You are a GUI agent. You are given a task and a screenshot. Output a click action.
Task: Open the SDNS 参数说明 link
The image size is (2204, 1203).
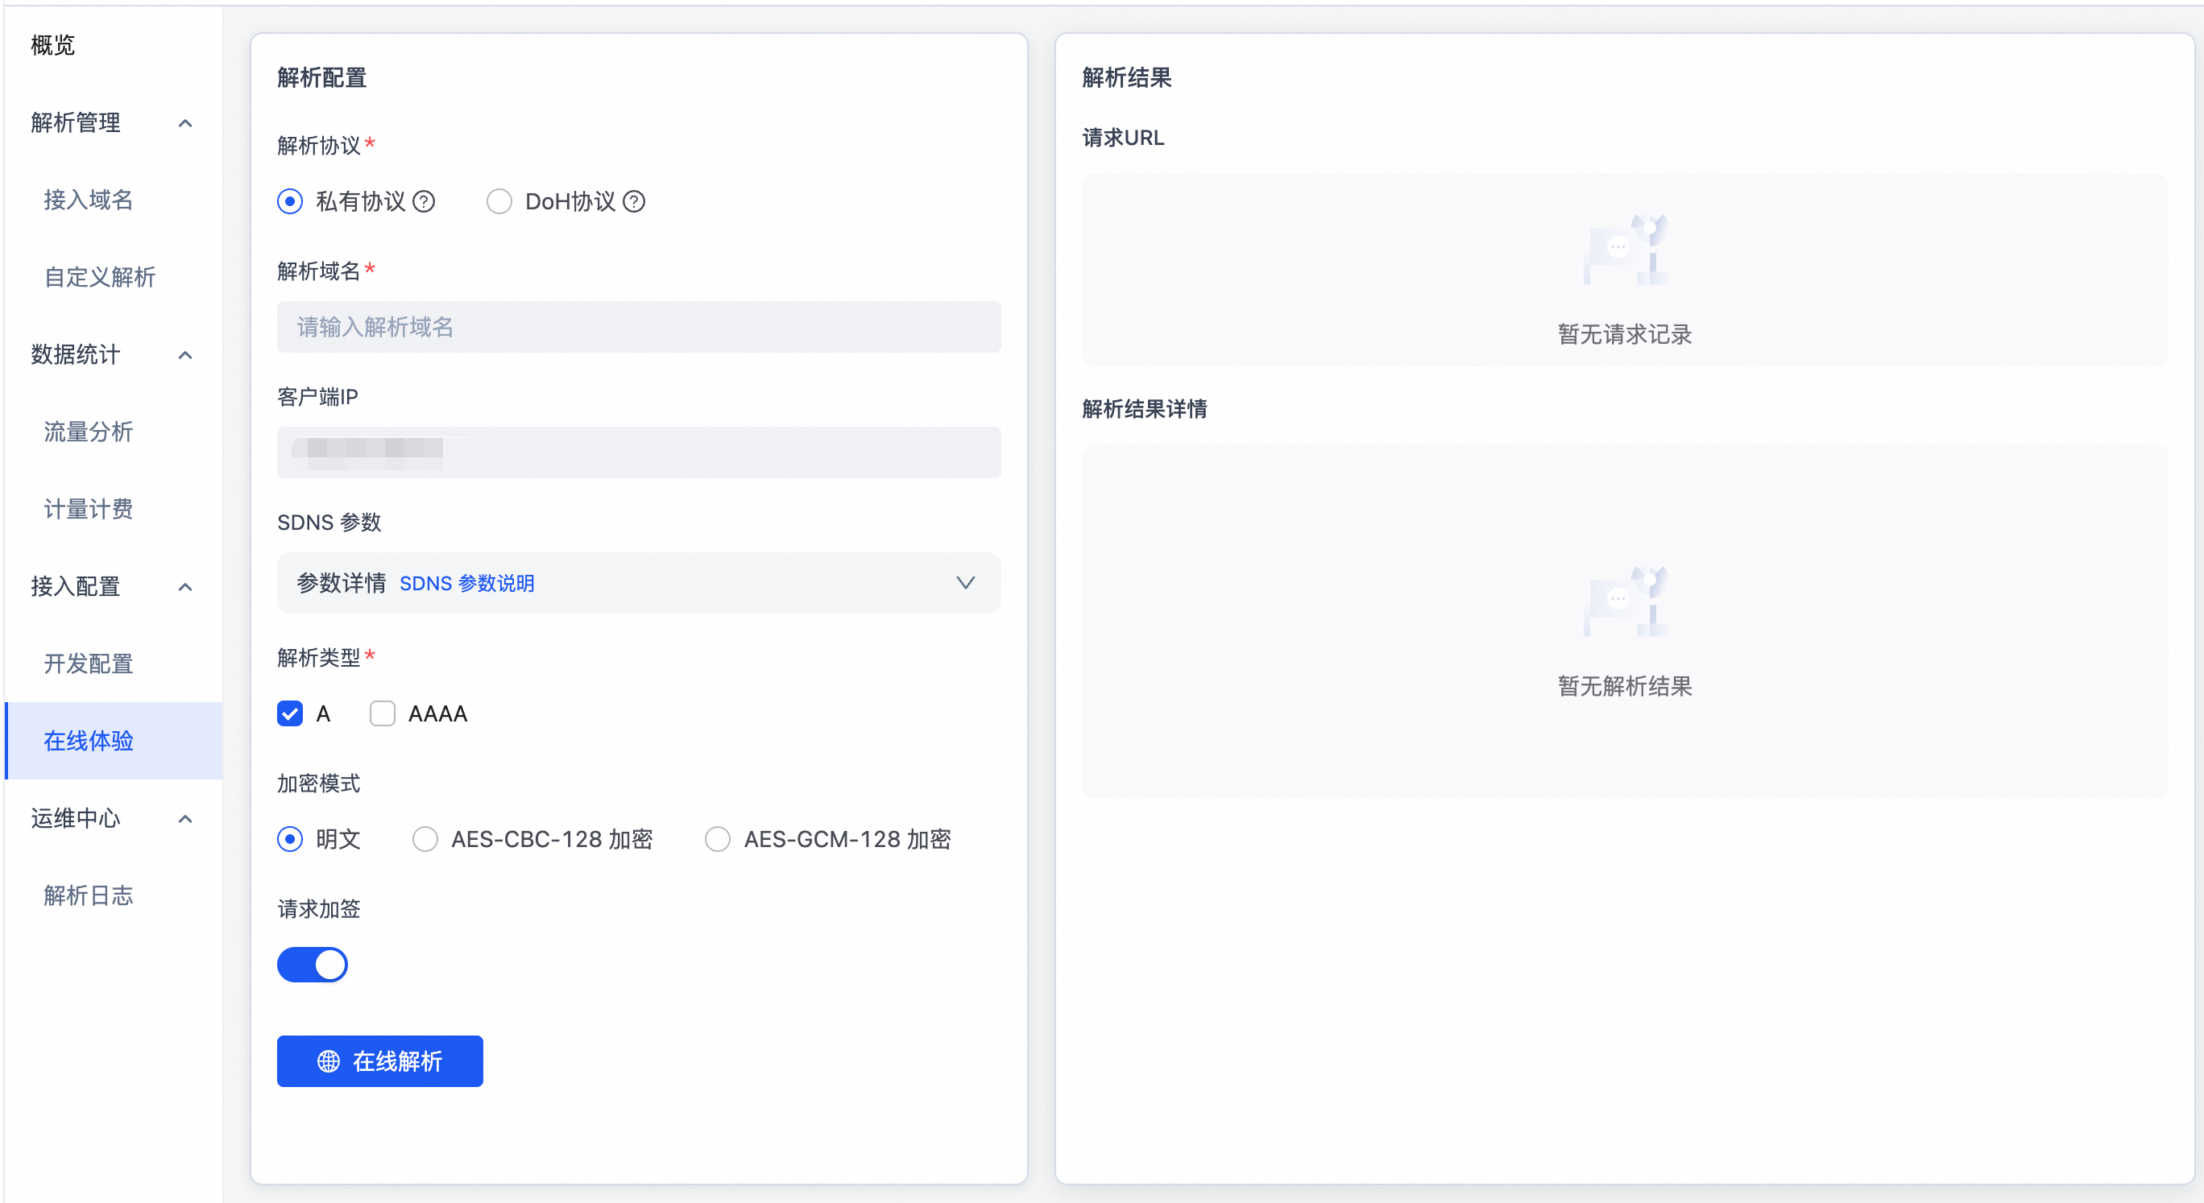click(x=466, y=583)
